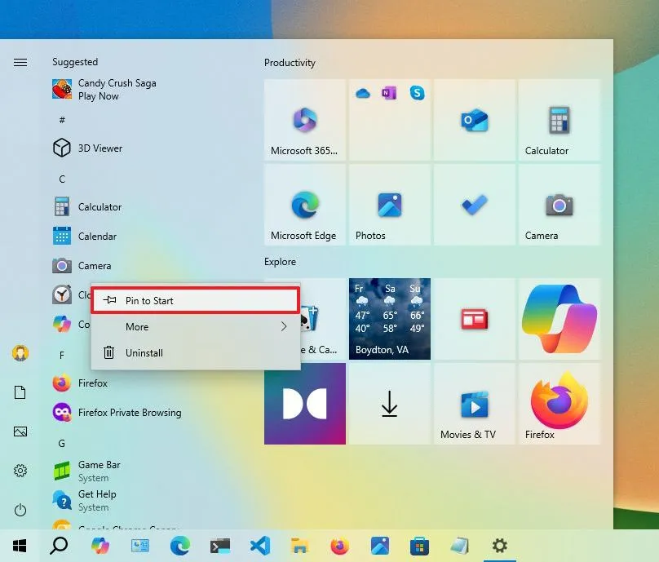Open the Photos tile

point(389,204)
